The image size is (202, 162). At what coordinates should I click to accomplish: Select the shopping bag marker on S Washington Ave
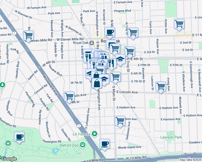tap(97, 83)
